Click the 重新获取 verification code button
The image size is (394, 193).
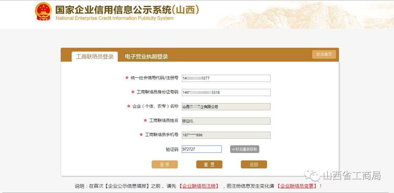click(245, 149)
